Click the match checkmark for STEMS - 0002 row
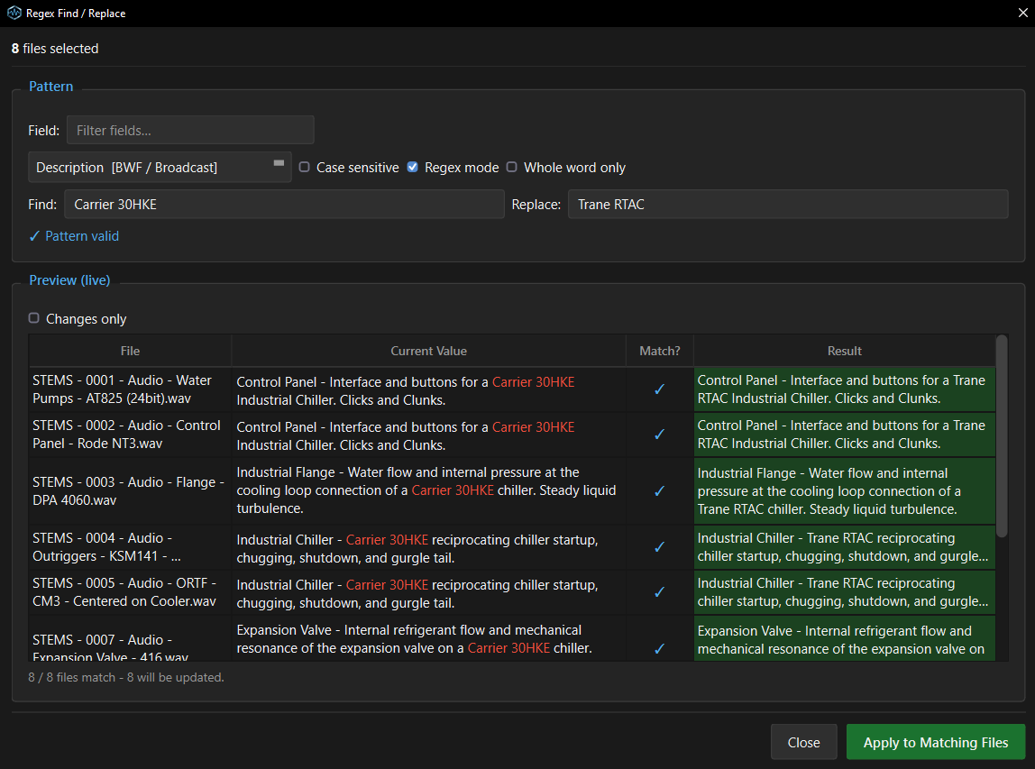Screen dimensions: 1035x769 click(x=659, y=435)
